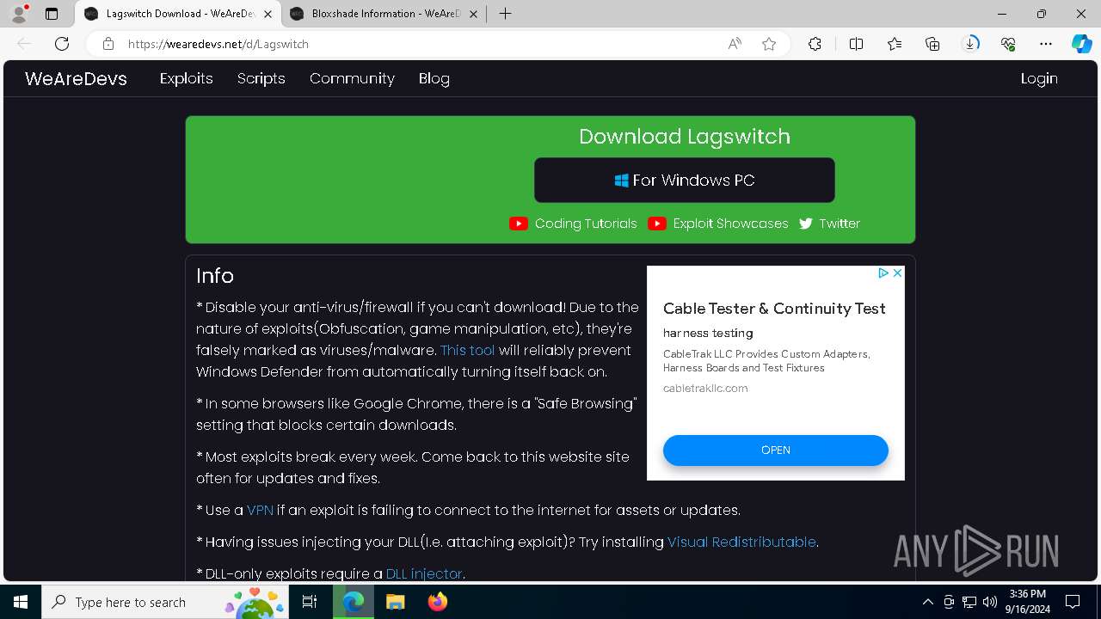
Task: Close the advertisement X icon
Action: click(897, 273)
